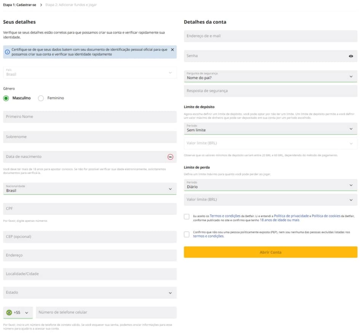Click the 18+ icon in birth date field

[x=170, y=157]
